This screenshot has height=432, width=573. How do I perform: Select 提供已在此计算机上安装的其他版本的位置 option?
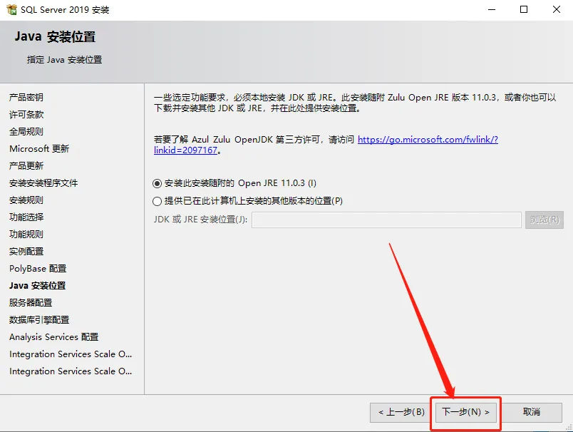point(247,201)
